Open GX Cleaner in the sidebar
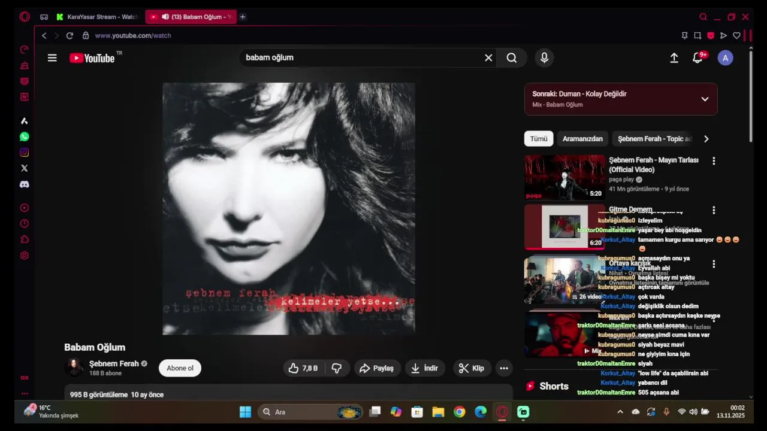The width and height of the screenshot is (767, 431). (x=25, y=65)
